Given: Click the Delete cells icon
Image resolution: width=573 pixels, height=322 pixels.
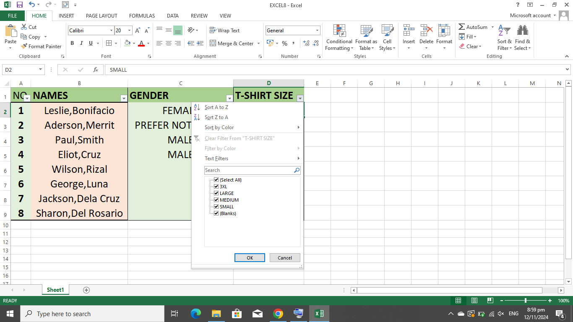Looking at the screenshot, I should tap(426, 31).
